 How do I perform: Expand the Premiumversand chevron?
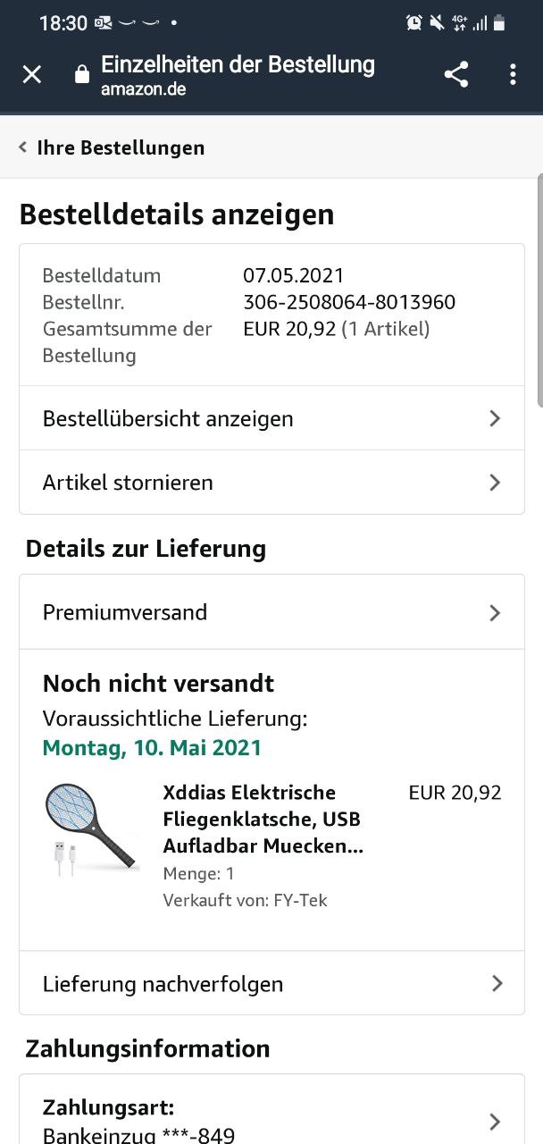tap(495, 612)
